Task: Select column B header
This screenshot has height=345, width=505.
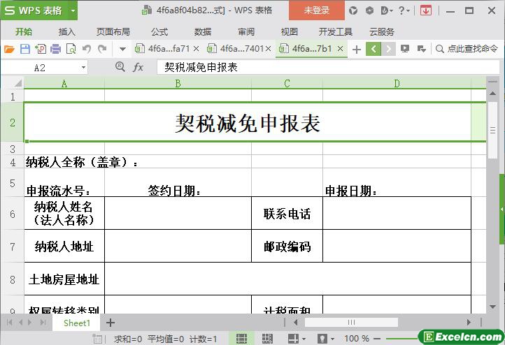Action: tap(178, 83)
